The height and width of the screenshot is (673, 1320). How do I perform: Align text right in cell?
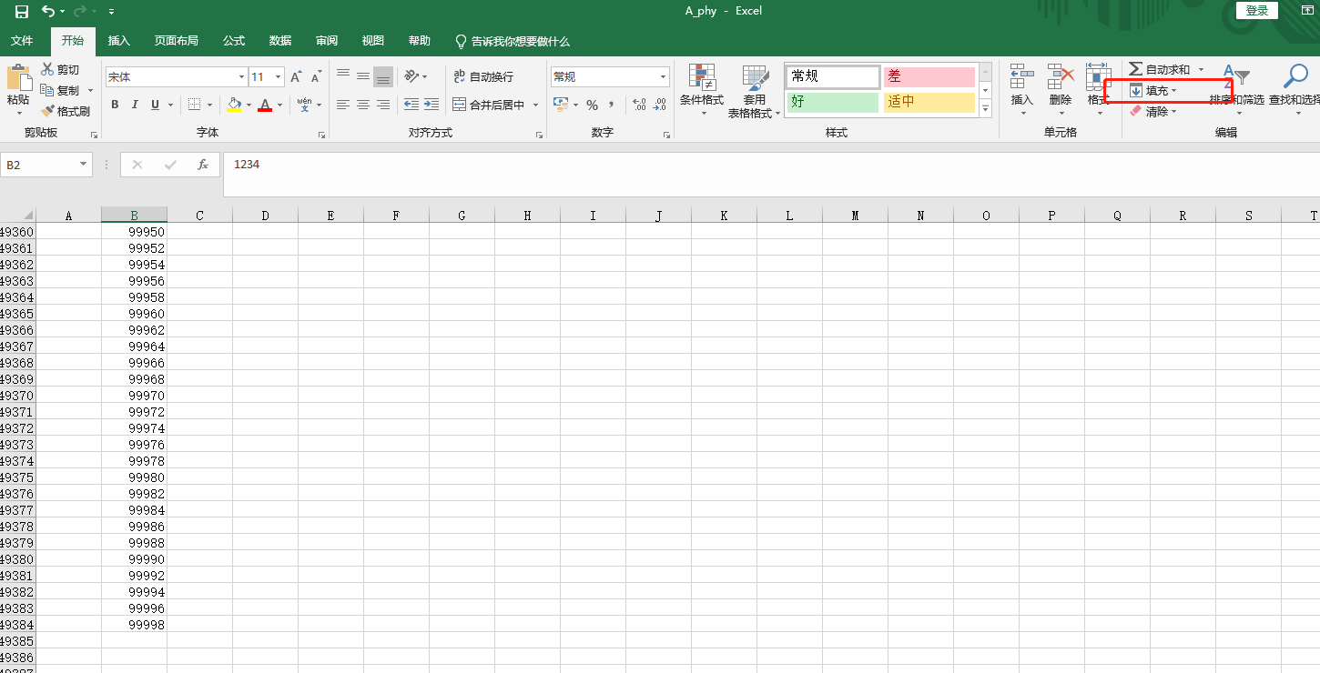pyautogui.click(x=383, y=105)
